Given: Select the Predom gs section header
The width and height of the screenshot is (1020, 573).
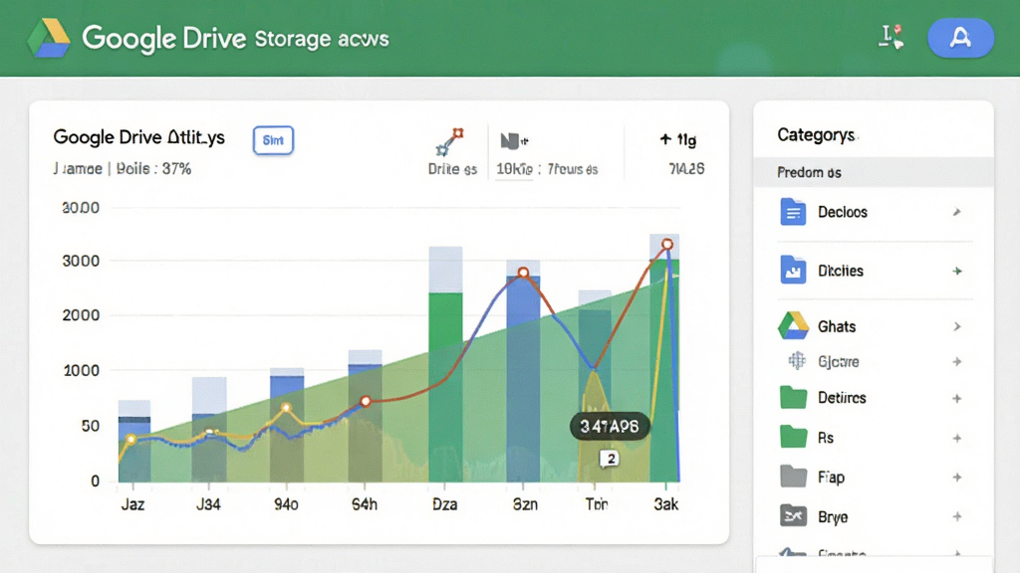Looking at the screenshot, I should [x=874, y=172].
